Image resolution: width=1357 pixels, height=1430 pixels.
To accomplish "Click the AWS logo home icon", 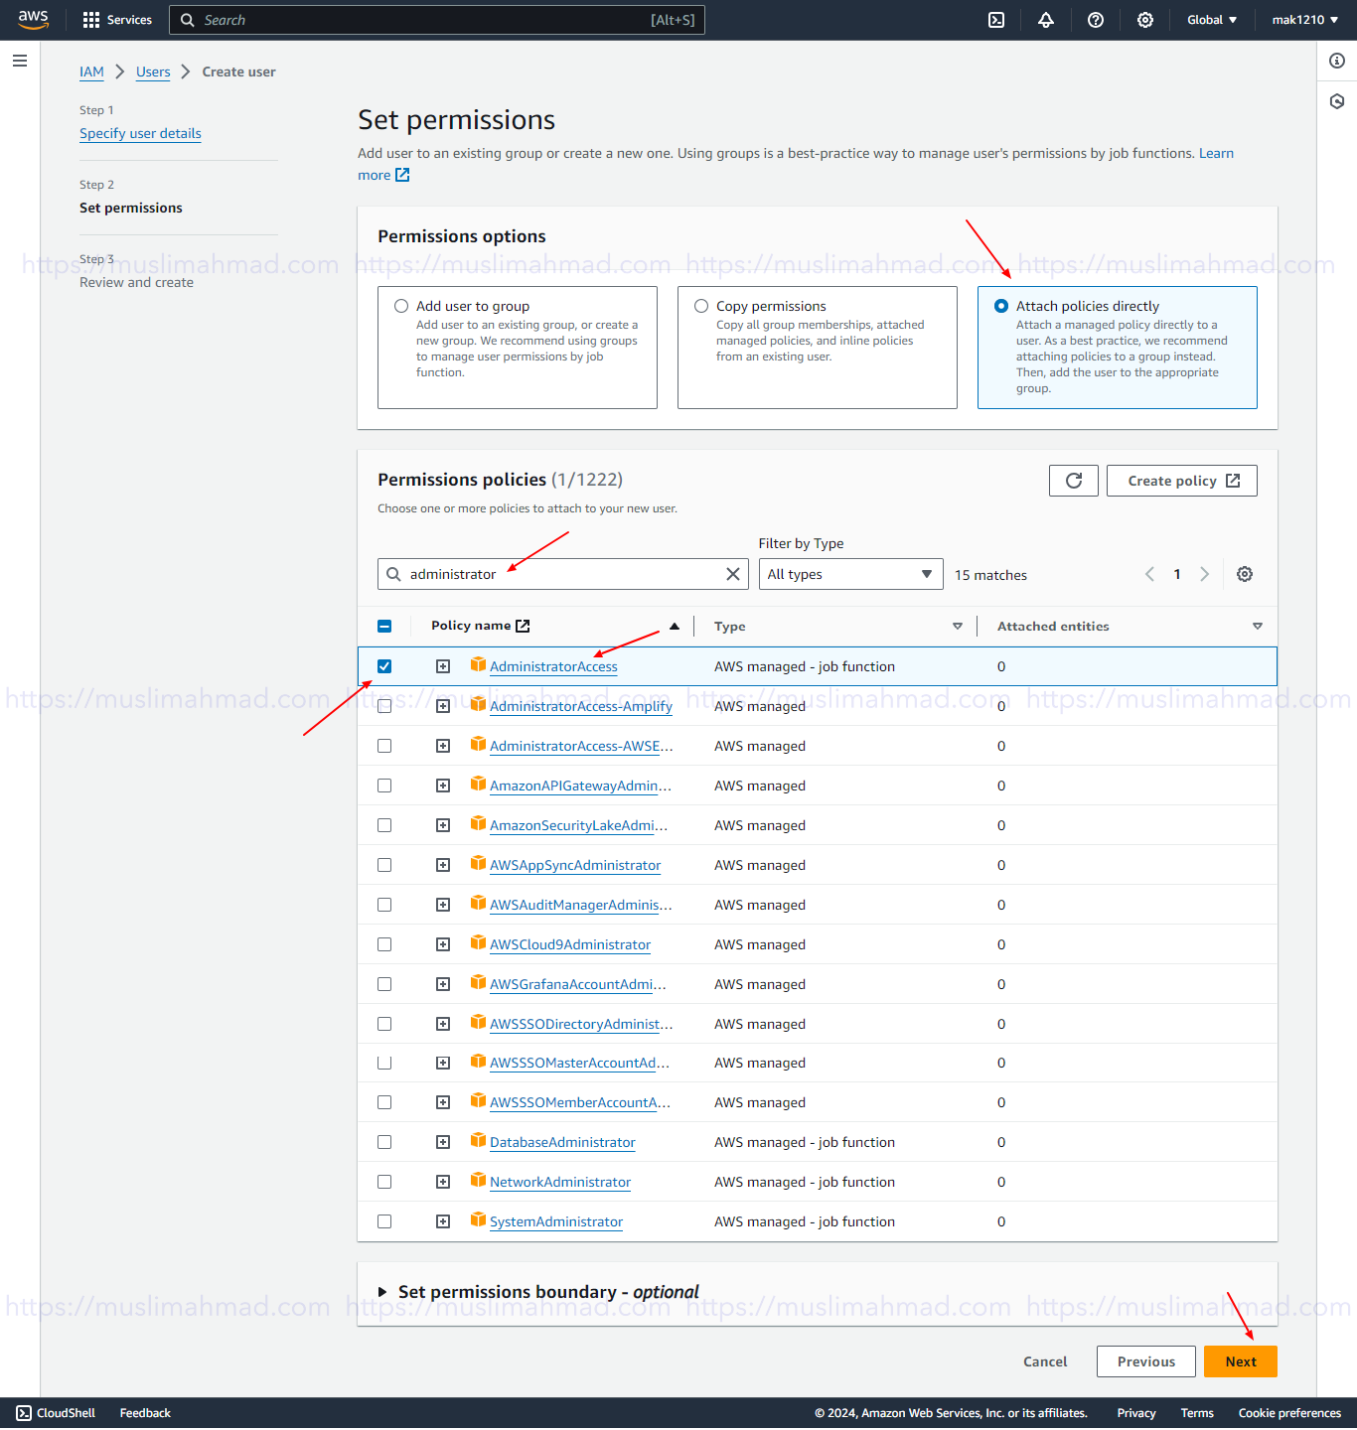I will click(33, 20).
